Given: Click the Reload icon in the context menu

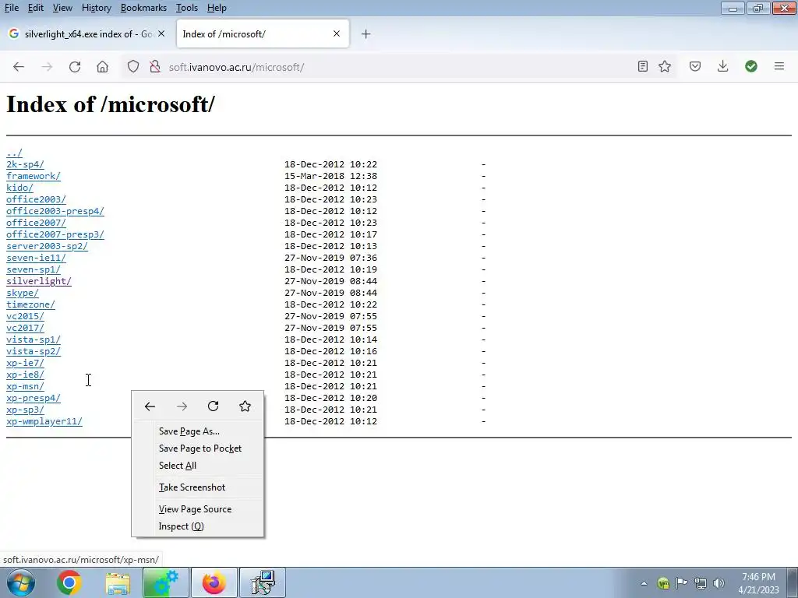Looking at the screenshot, I should click(214, 406).
